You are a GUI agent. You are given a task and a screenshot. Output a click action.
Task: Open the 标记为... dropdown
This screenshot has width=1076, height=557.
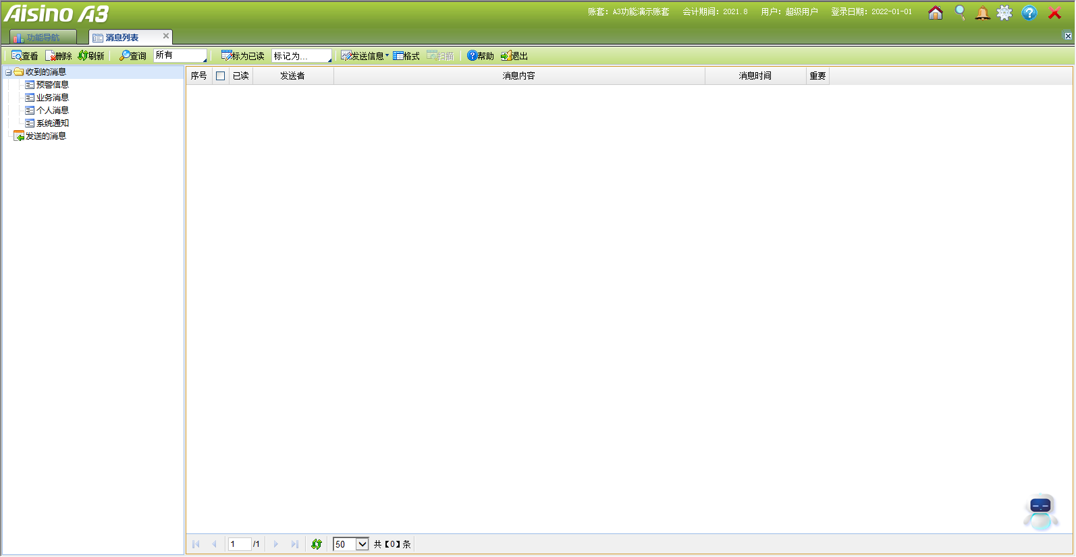coord(302,56)
